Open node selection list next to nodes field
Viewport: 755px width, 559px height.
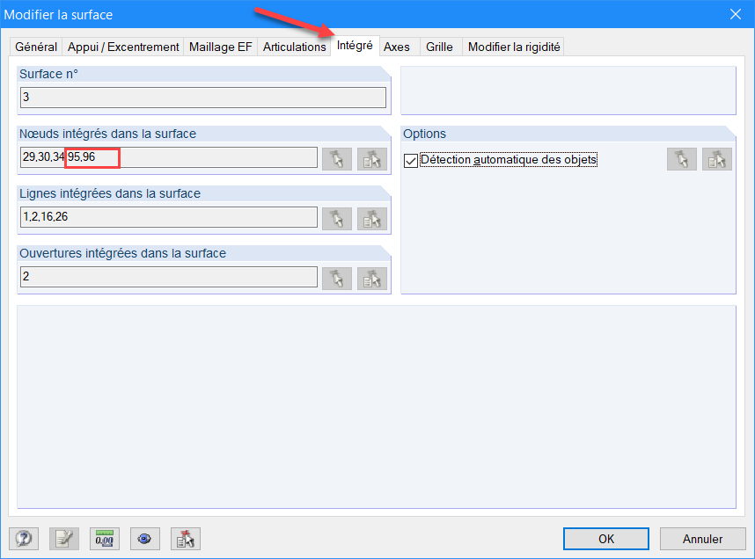click(x=371, y=158)
